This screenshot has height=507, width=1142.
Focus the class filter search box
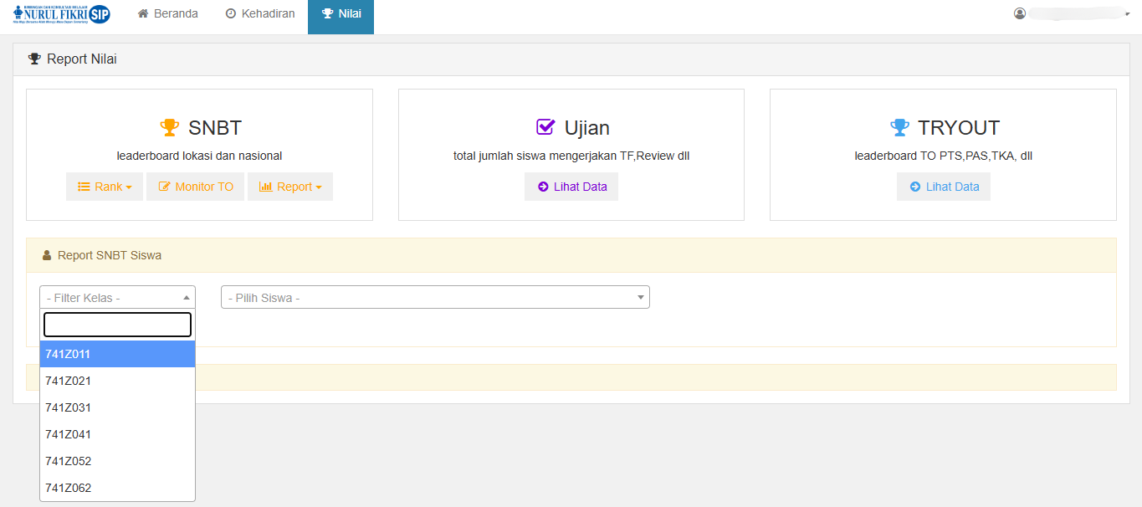point(117,325)
